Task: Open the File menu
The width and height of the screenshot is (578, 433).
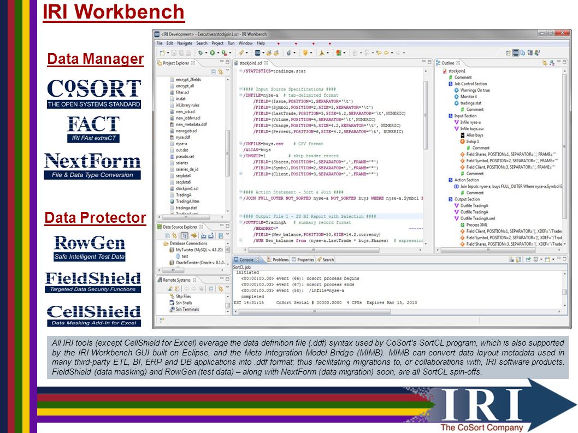Action: (159, 43)
